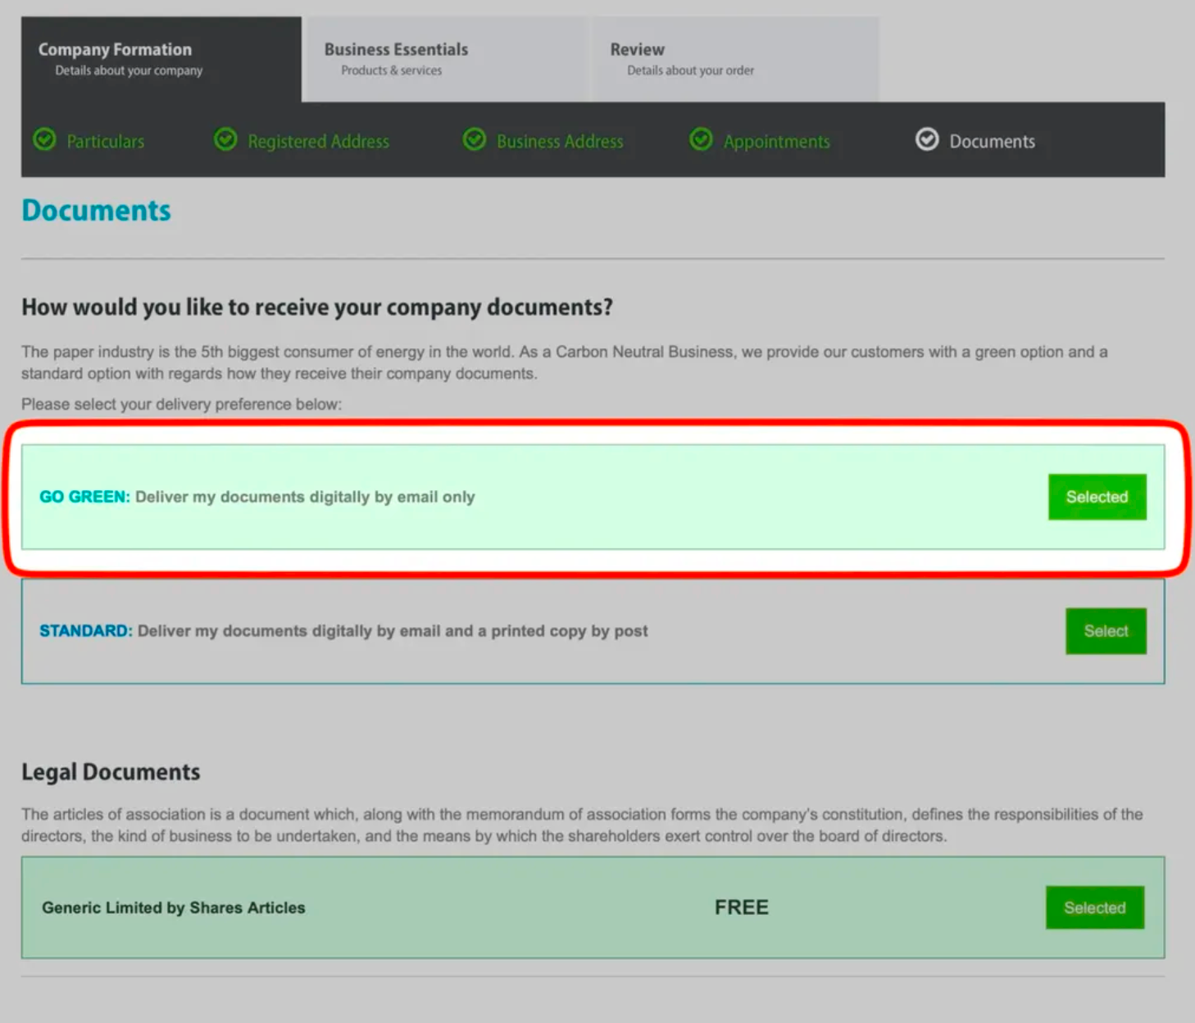Select the Standard delivery option button

[1106, 631]
